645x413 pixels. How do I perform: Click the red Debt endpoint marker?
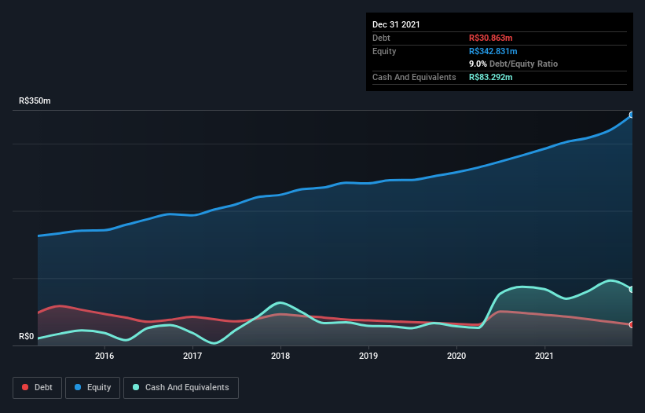[631, 324]
